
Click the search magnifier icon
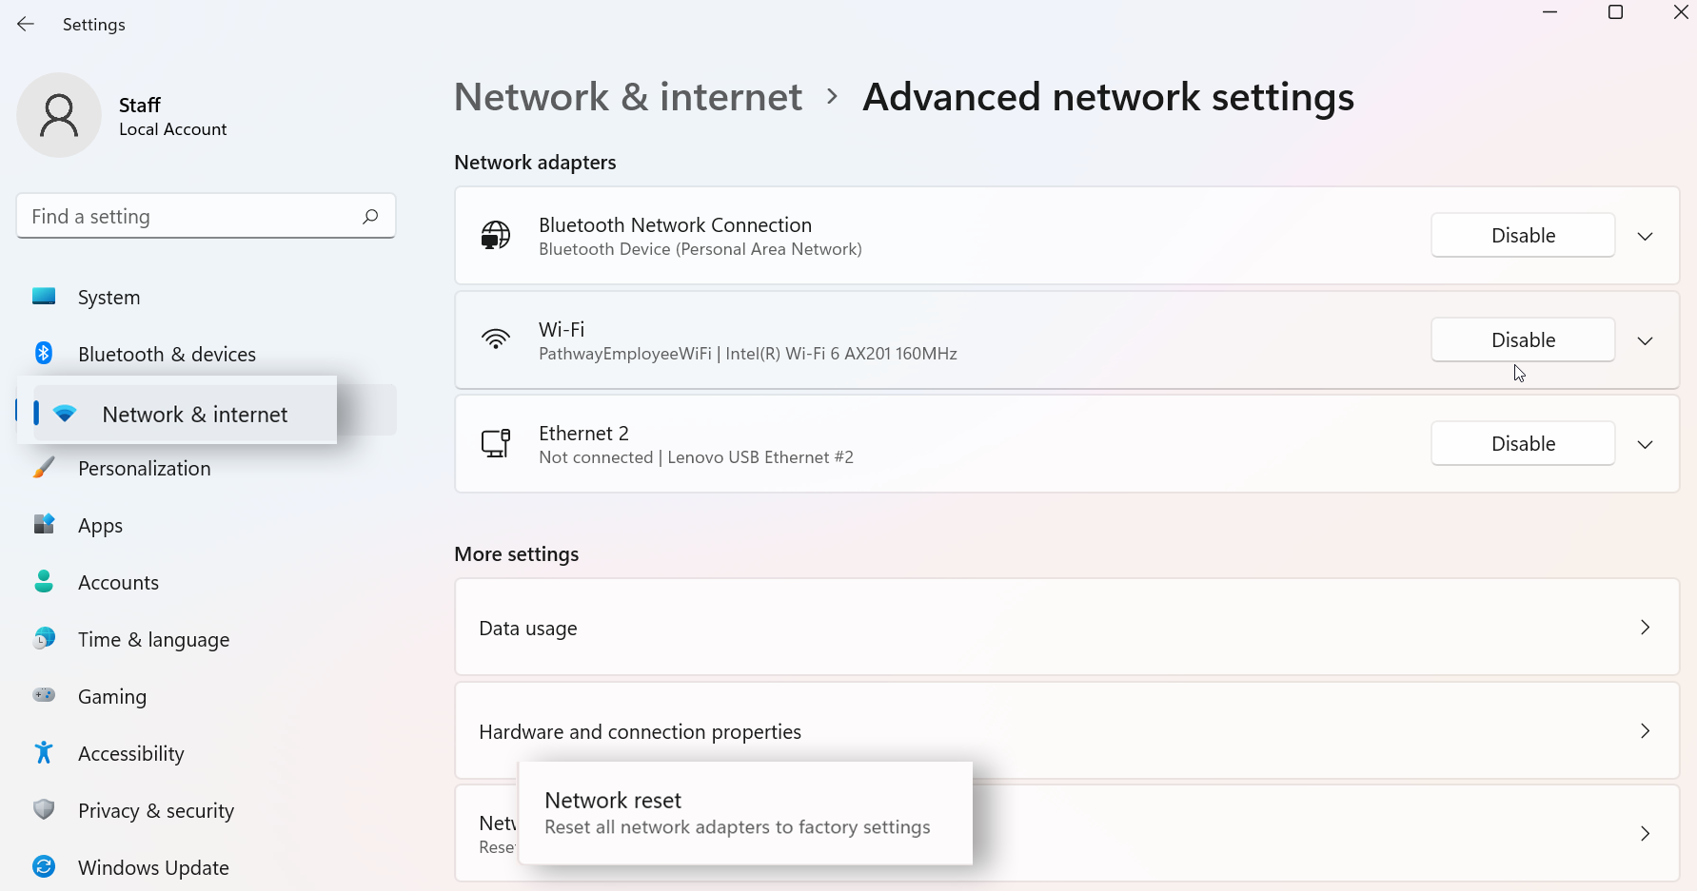[370, 217]
